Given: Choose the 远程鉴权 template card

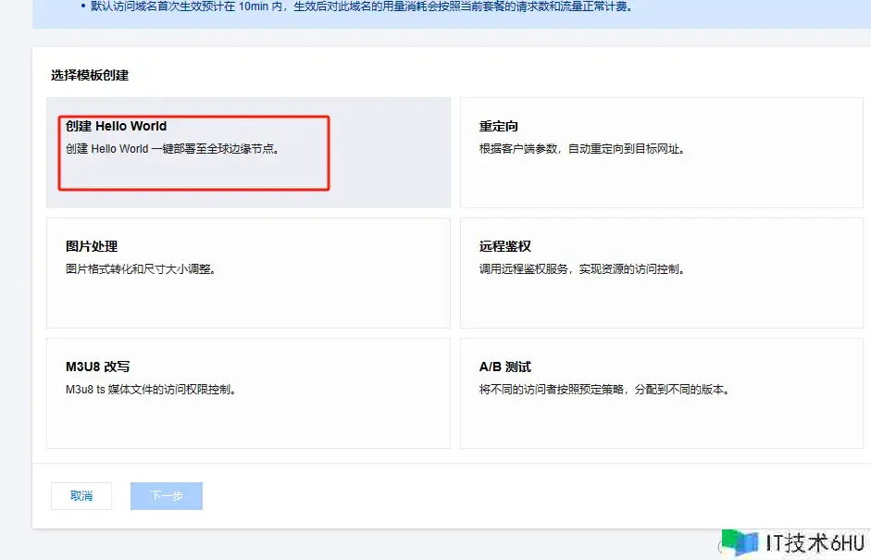Looking at the screenshot, I should (662, 273).
